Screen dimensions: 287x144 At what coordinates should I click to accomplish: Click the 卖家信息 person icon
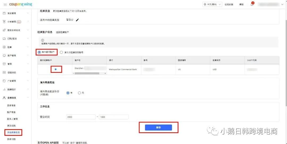pyautogui.click(x=4, y=98)
